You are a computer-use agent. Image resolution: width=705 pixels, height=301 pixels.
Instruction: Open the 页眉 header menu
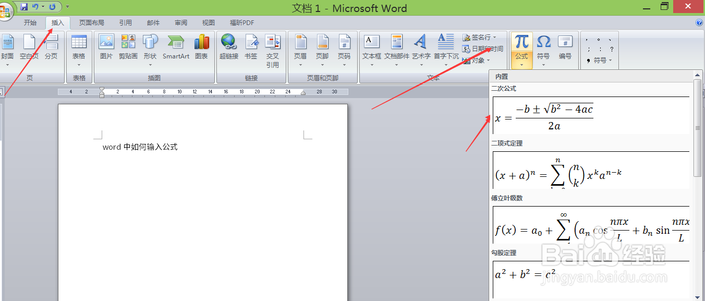[300, 51]
